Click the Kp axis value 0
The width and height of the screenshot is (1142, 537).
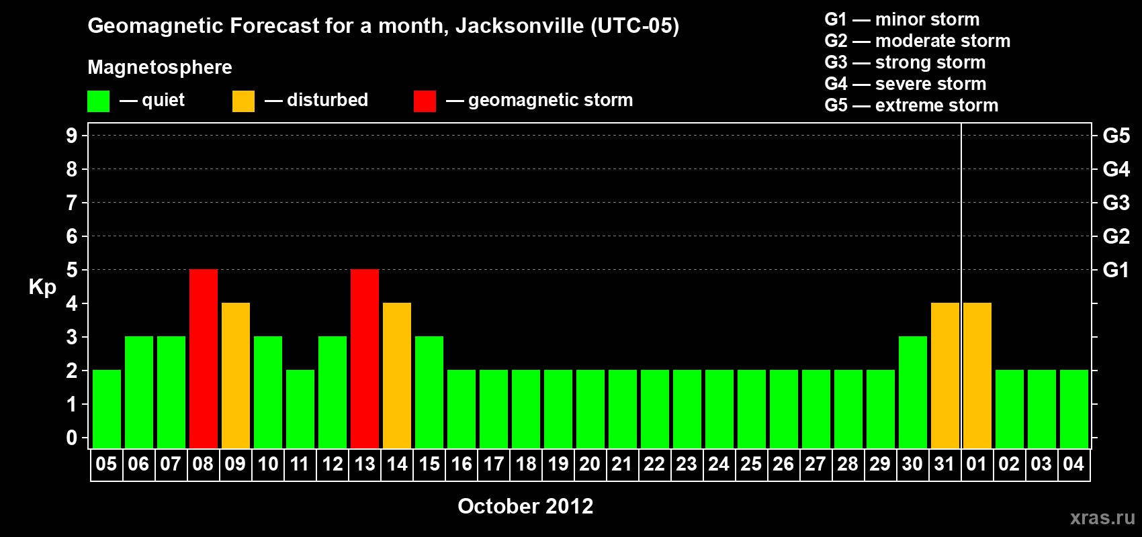[72, 438]
